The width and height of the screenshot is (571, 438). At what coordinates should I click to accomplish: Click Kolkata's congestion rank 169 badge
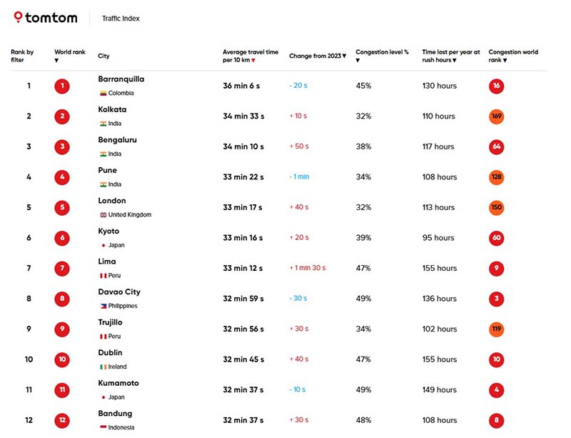[496, 116]
